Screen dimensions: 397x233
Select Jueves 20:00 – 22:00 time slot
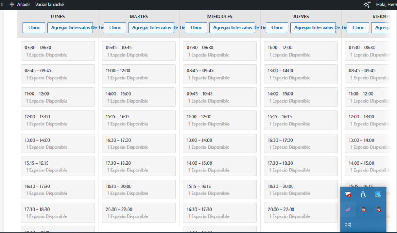click(300, 212)
